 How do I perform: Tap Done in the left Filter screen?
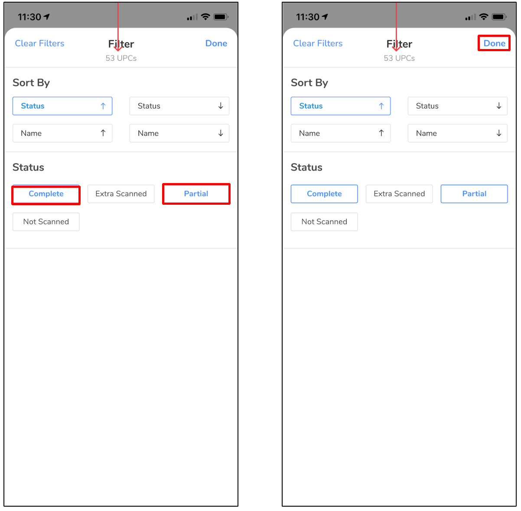pyautogui.click(x=216, y=43)
